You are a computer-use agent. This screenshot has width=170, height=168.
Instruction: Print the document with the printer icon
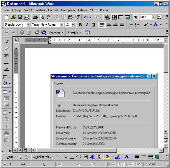pos(35,17)
